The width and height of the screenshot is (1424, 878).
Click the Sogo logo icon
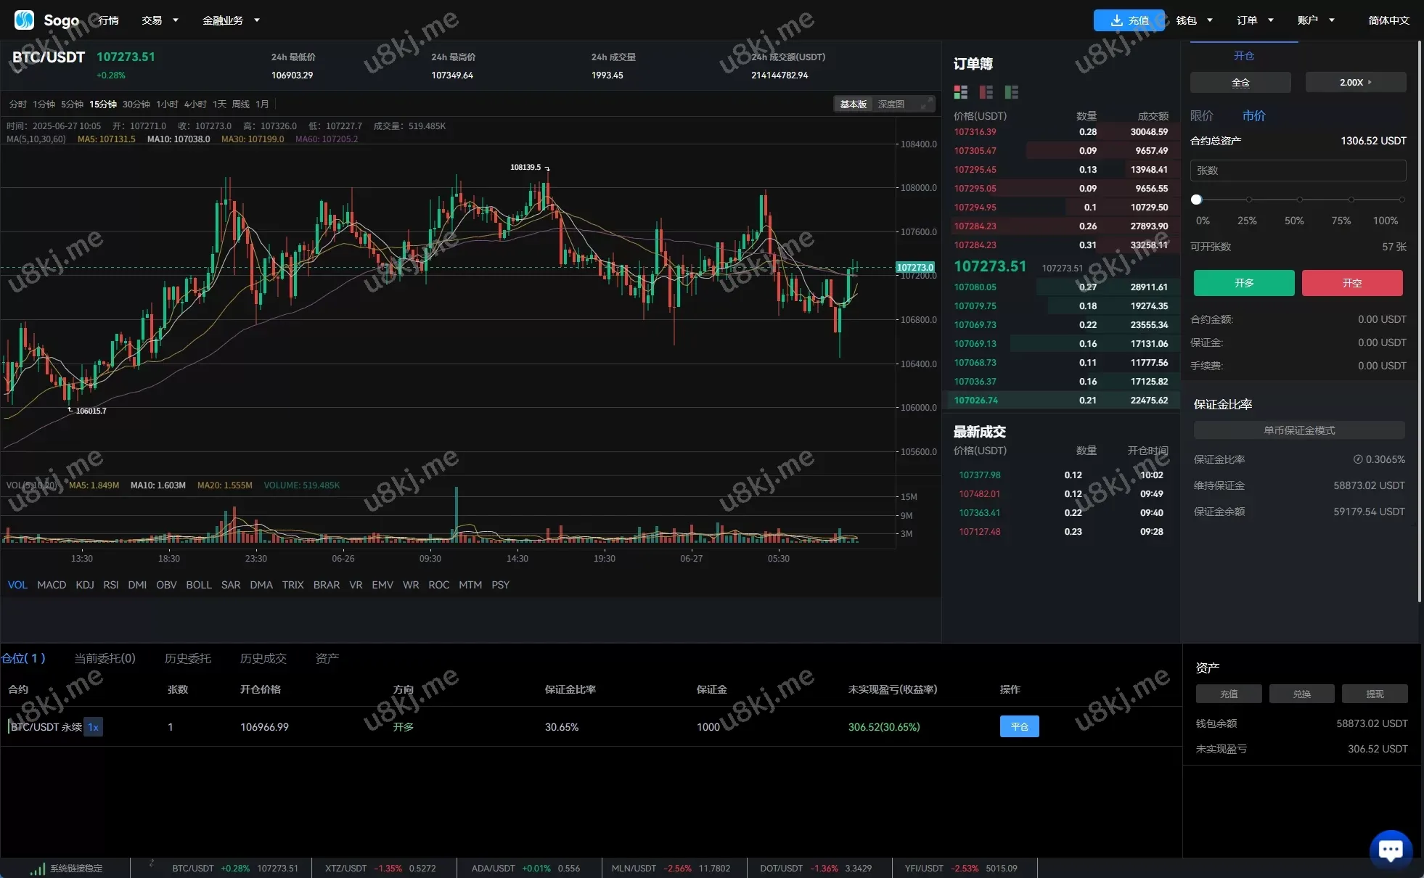coord(25,20)
